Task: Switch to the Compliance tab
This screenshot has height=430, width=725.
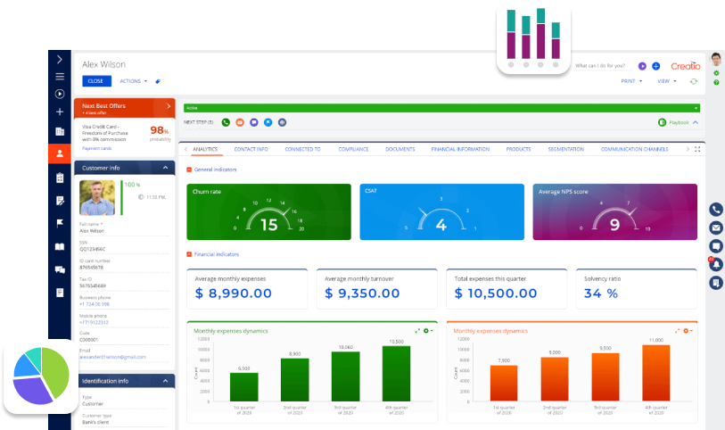Action: point(353,149)
